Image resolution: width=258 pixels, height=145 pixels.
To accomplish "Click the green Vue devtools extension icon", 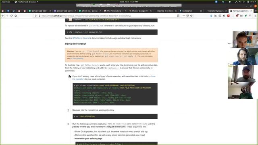I will (246, 16).
